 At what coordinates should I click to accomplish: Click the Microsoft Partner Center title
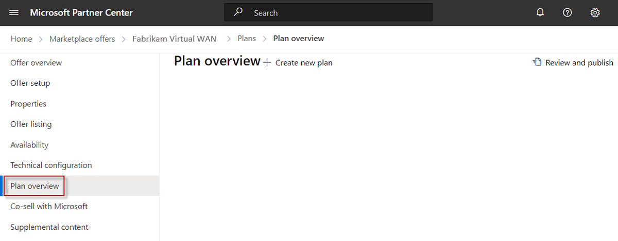81,13
